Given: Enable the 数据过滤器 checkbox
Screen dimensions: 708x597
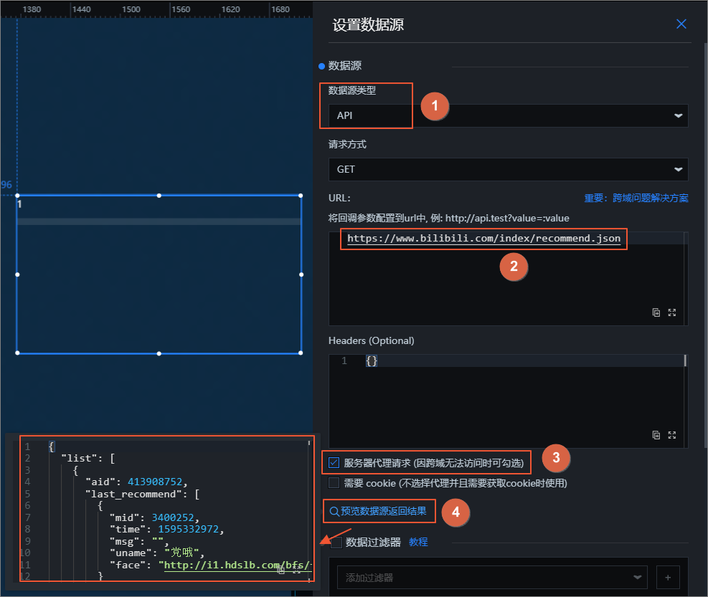Looking at the screenshot, I should [336, 543].
